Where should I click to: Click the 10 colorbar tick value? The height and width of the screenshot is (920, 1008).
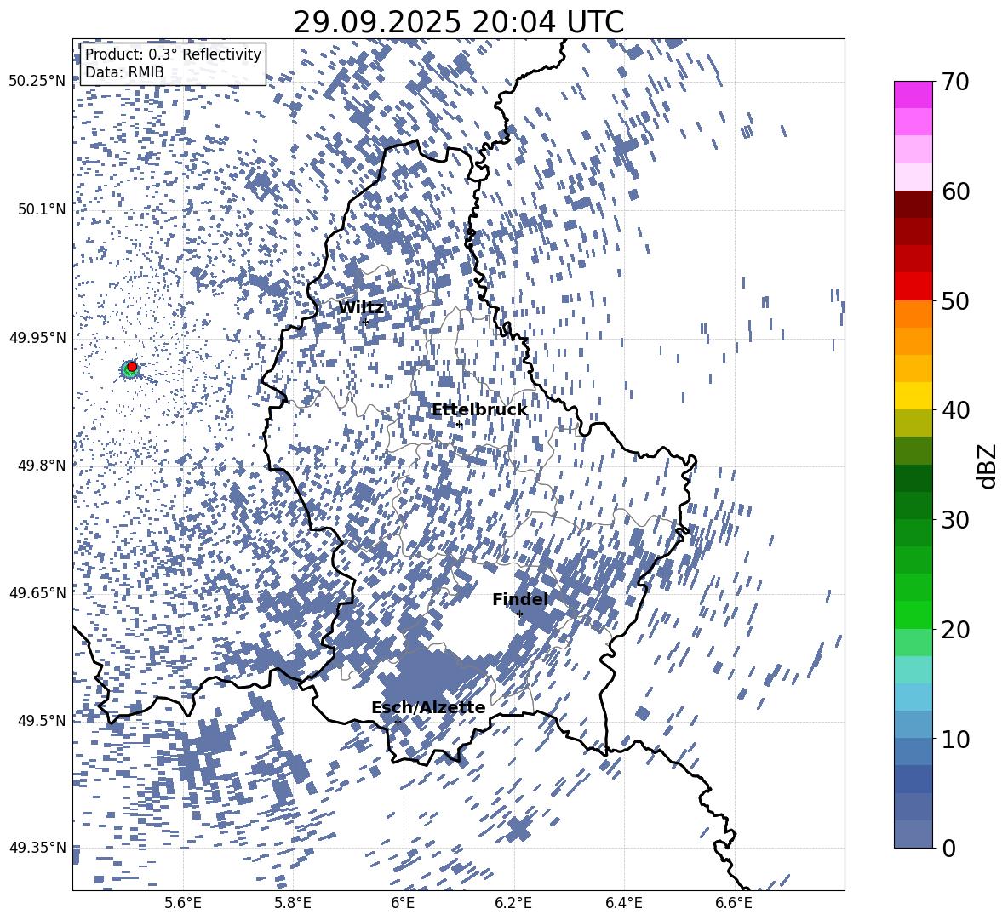click(954, 739)
